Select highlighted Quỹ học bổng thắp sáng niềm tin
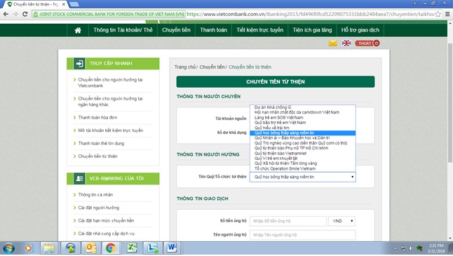 click(x=302, y=133)
